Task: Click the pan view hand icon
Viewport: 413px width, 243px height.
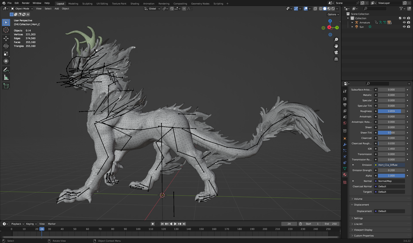Action: pos(336,46)
